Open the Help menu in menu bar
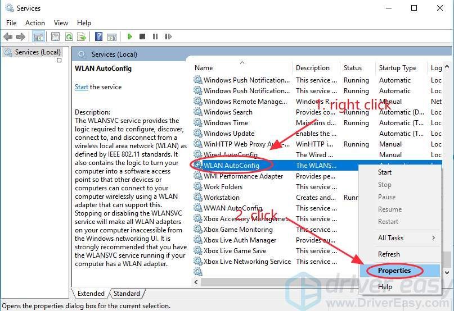Image resolution: width=454 pixels, height=311 pixels. [x=84, y=23]
